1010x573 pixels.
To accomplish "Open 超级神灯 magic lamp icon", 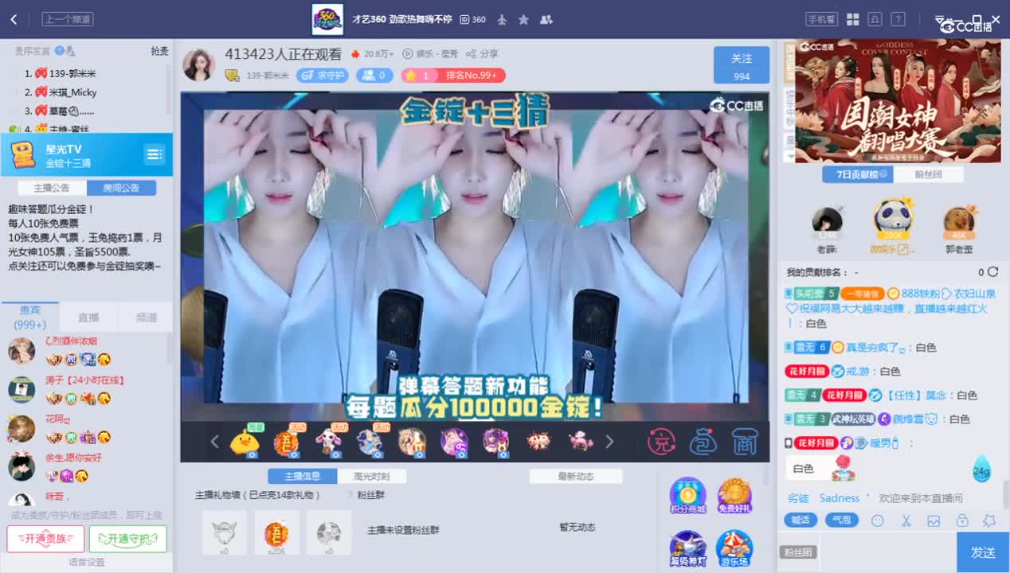I will coord(687,548).
